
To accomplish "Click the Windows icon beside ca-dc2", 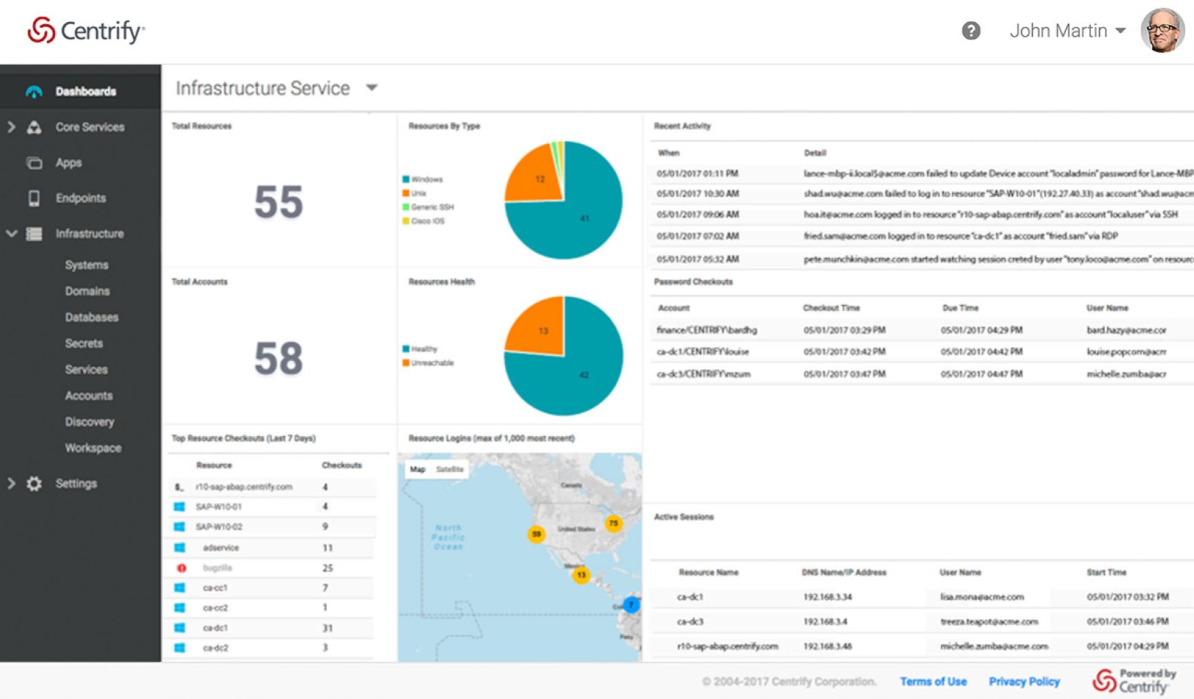I will [179, 648].
